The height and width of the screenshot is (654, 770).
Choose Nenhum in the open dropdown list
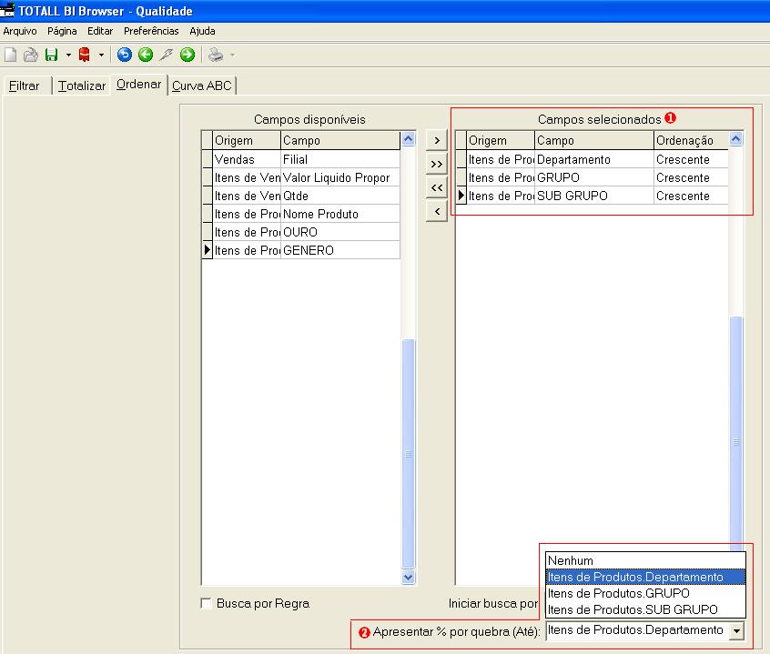coord(645,560)
